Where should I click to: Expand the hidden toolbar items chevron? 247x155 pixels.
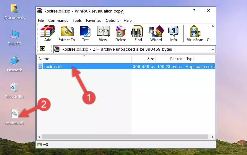click(213, 26)
